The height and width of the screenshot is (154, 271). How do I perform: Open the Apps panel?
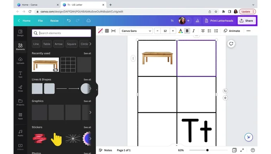click(20, 116)
